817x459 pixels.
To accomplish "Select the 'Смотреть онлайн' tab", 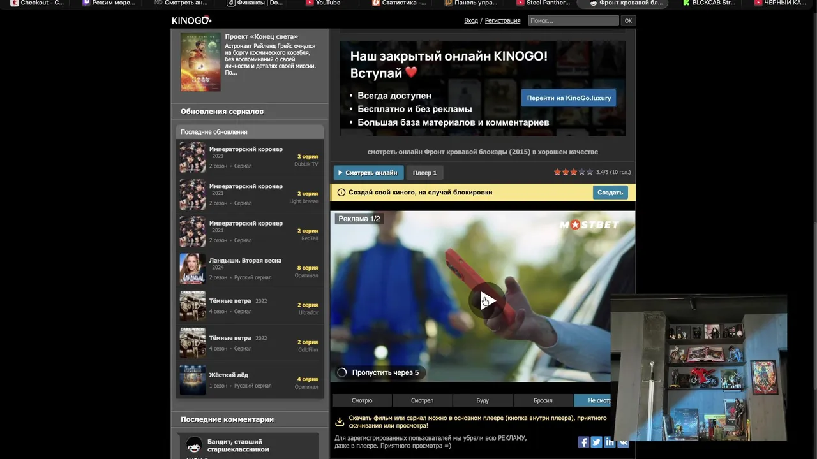I will 368,173.
